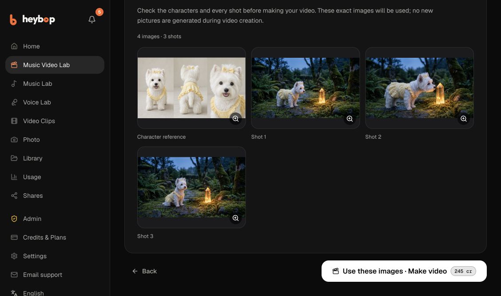
Task: Click the Photo camera icon
Action: point(14,140)
